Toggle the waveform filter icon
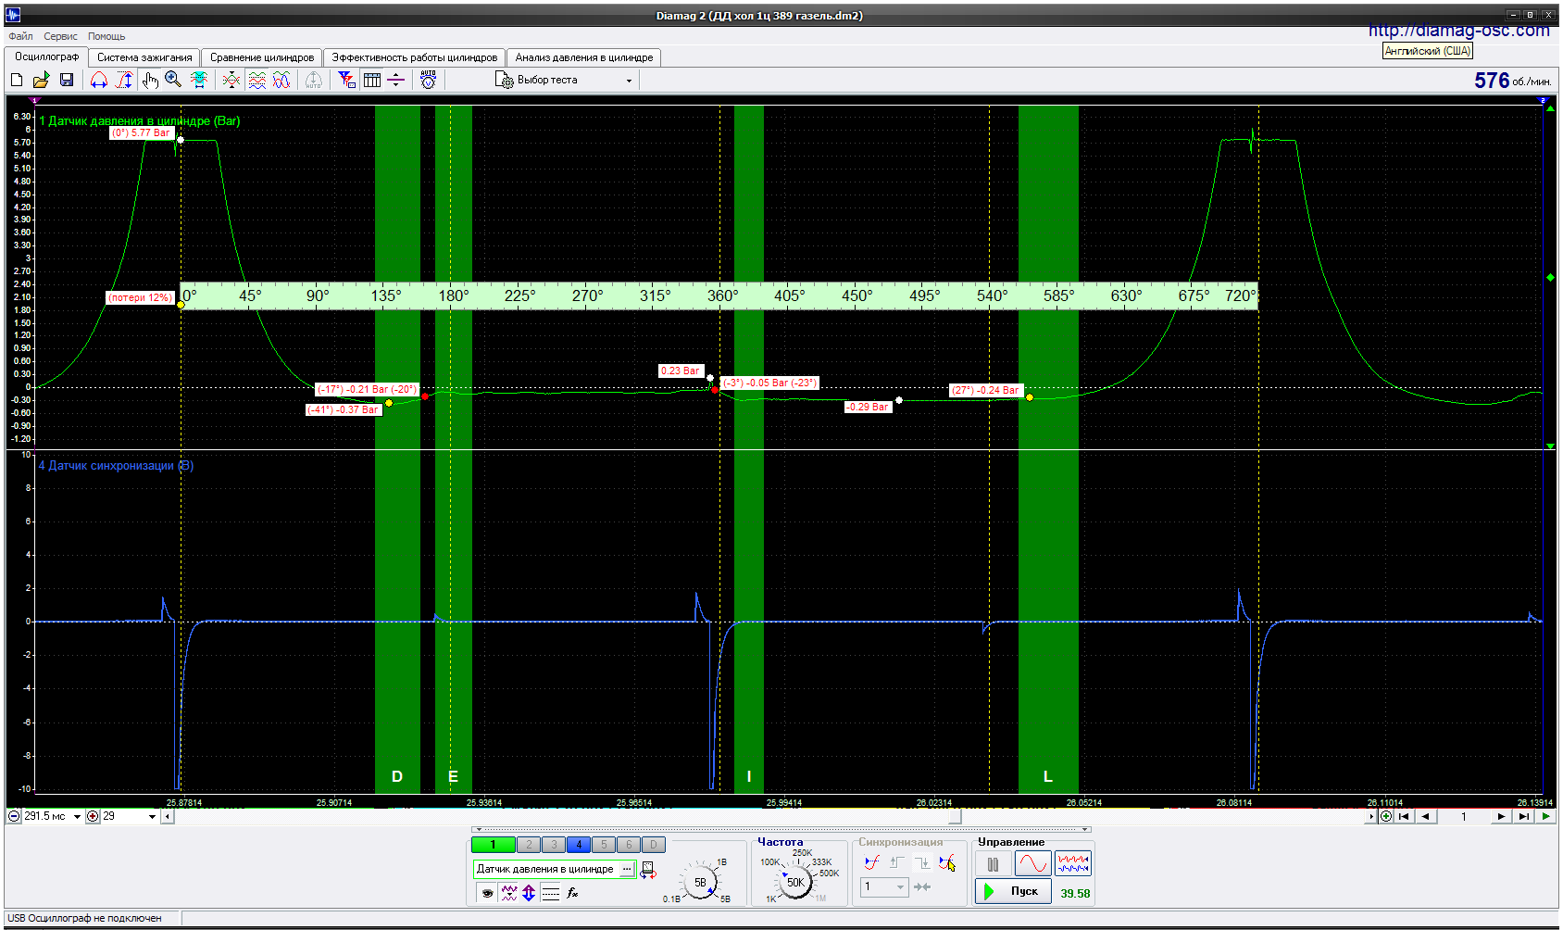 tap(509, 893)
